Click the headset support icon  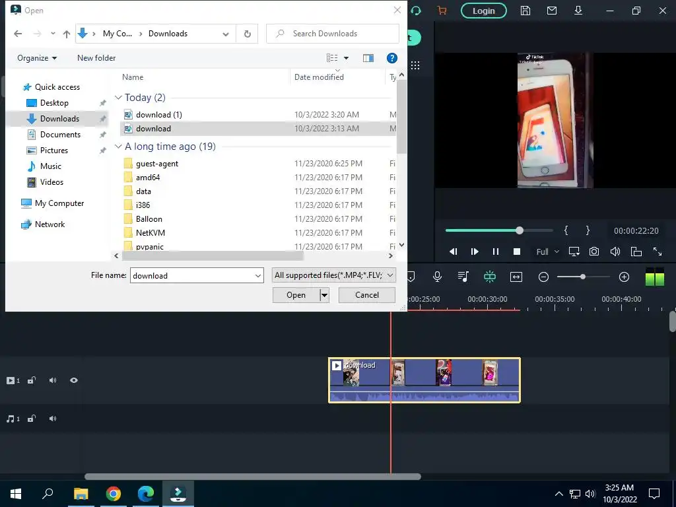point(416,11)
